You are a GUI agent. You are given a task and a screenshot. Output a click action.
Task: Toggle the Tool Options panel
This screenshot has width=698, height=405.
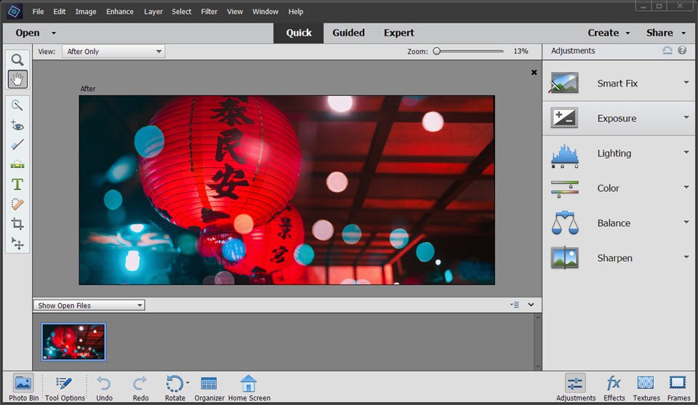[65, 388]
